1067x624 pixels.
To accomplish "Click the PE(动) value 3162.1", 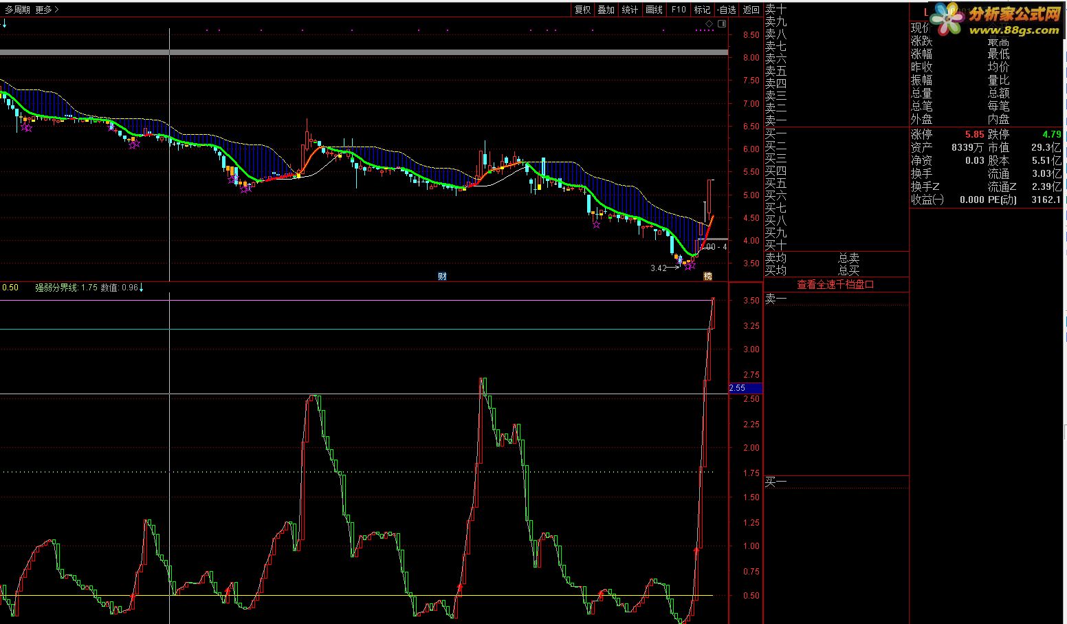I will pos(1046,200).
